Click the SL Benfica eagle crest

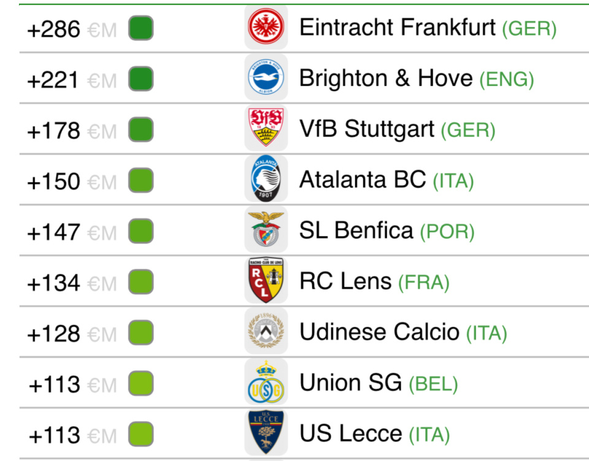[266, 231]
